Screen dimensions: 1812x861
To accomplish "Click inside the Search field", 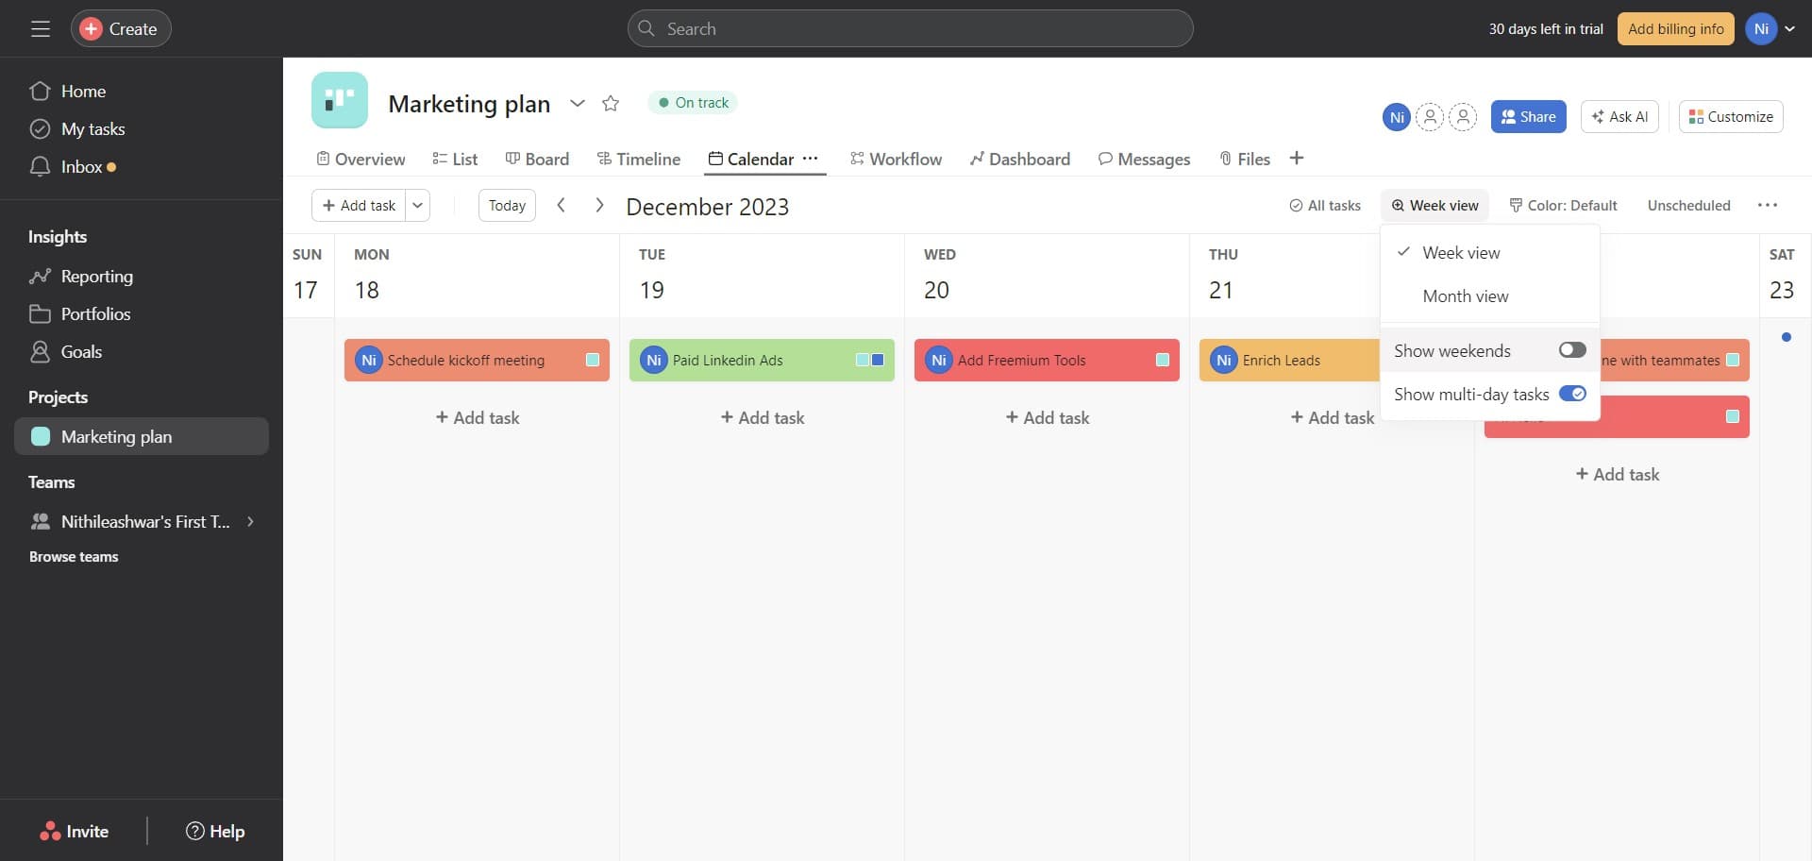I will click(x=910, y=28).
